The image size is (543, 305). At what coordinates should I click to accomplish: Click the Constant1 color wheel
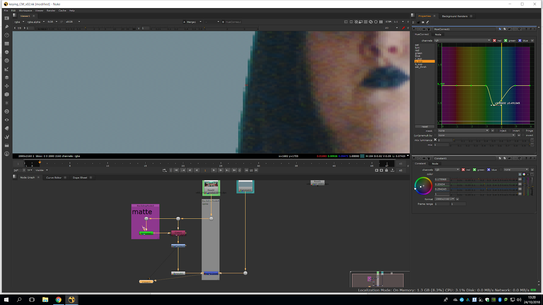[423, 186]
